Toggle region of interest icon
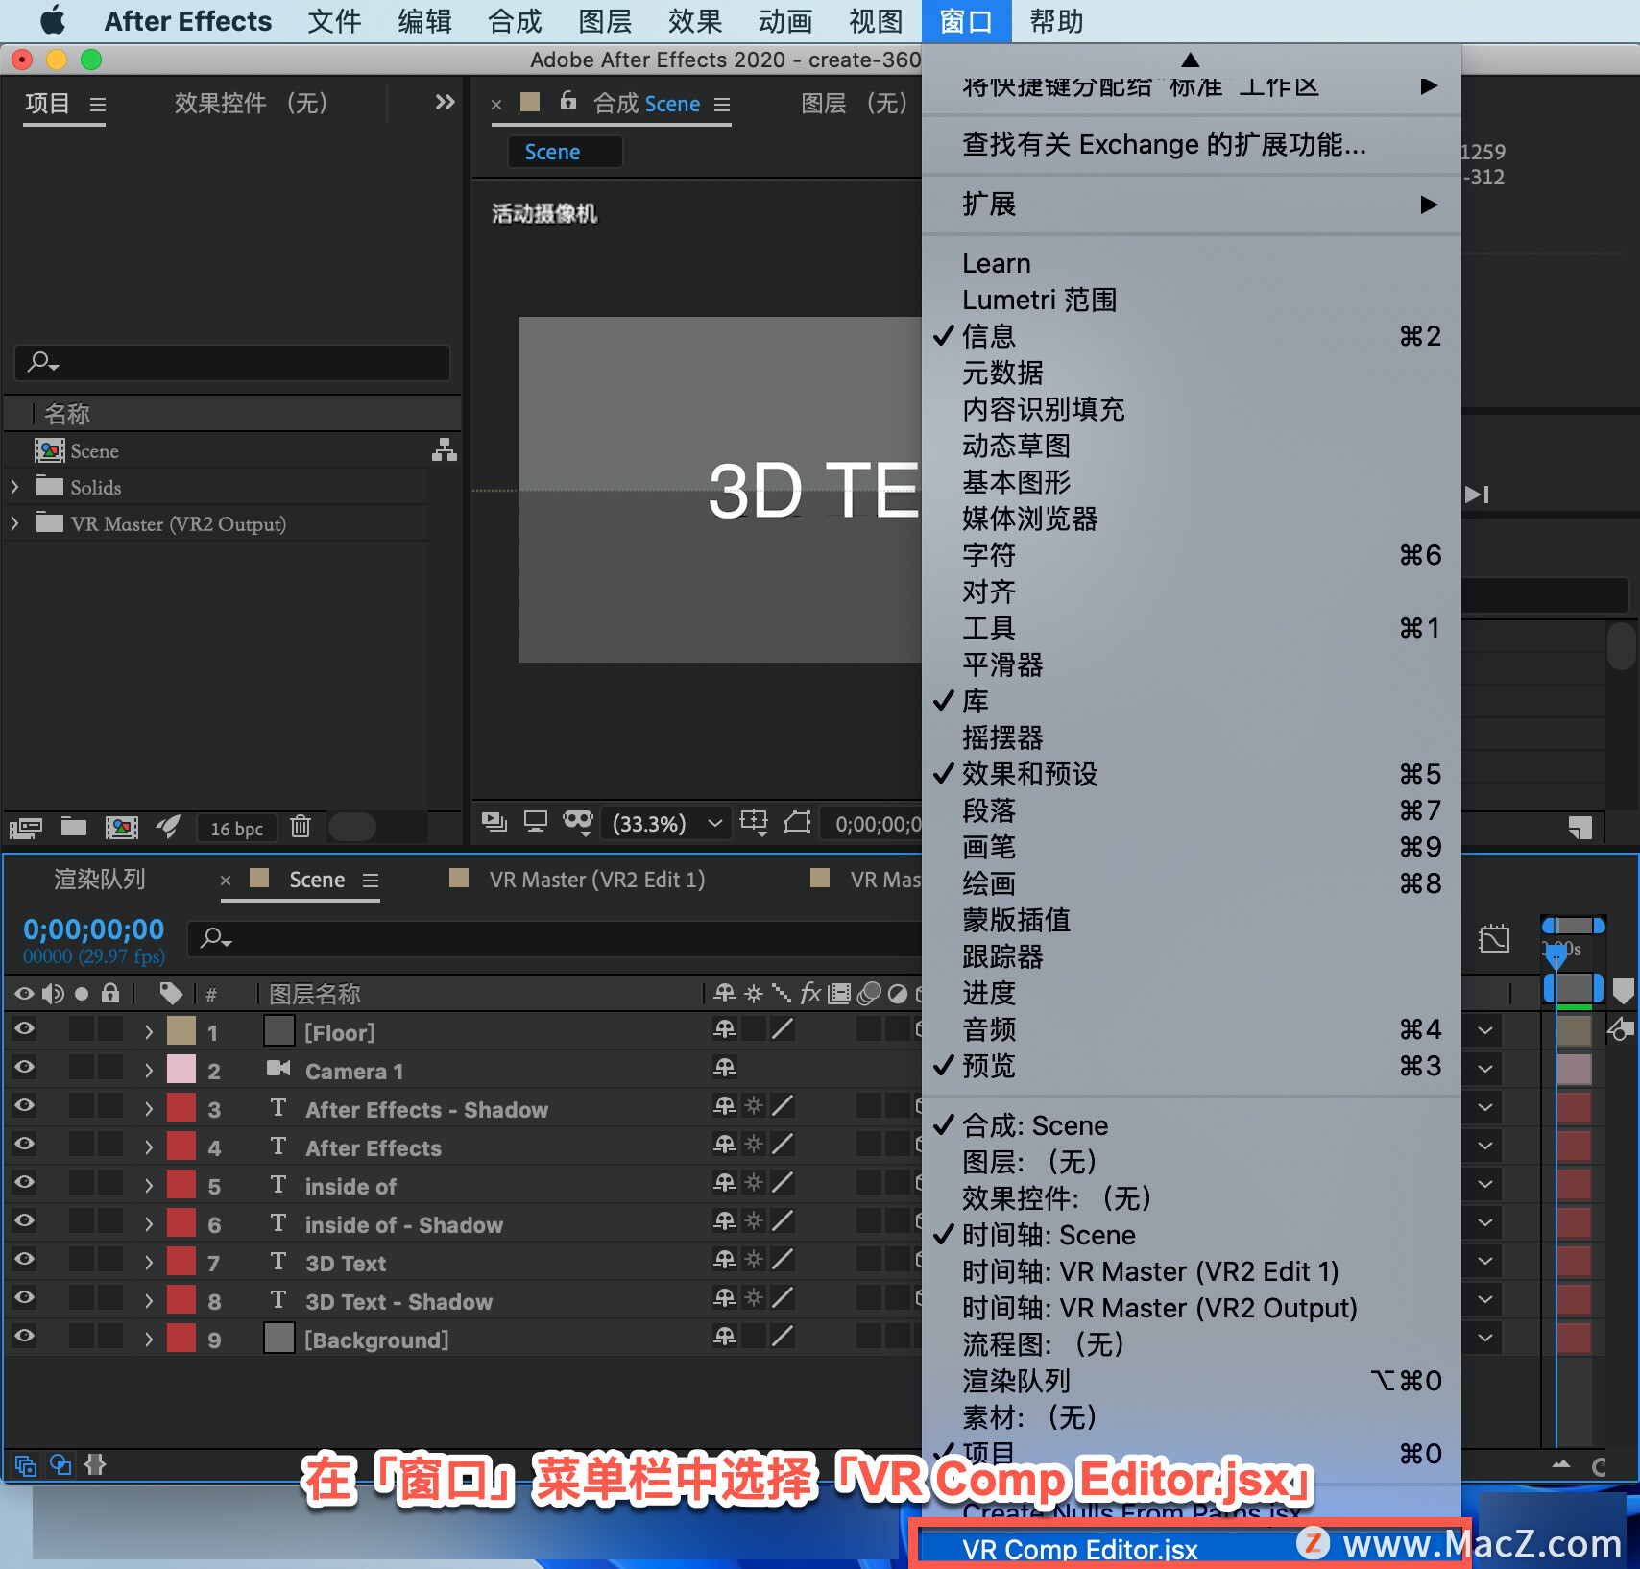Viewport: 1640px width, 1569px height. pos(797,822)
